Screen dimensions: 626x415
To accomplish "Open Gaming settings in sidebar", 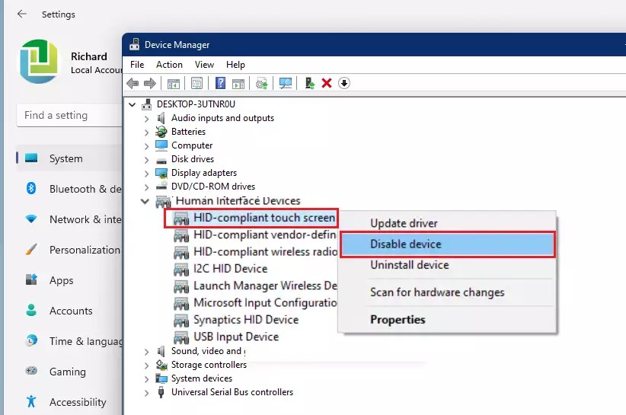I will click(x=69, y=372).
